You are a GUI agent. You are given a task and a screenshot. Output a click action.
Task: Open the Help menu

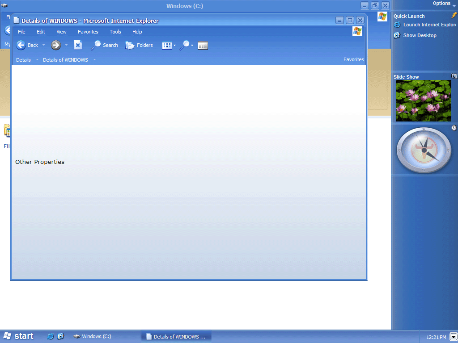(137, 32)
